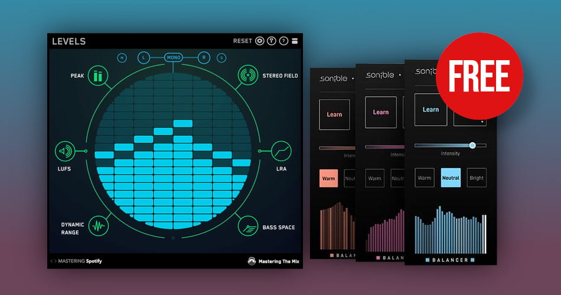Open the Dynamic Range waveform icon
This screenshot has height=295, width=561.
click(x=98, y=225)
